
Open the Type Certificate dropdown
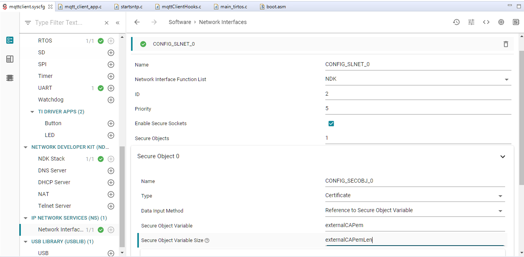[500, 196]
